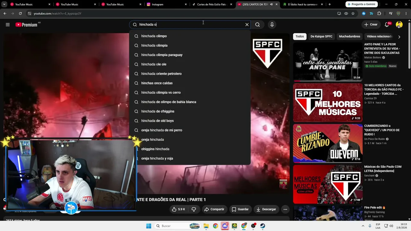Click the eye icon in address bar
The width and height of the screenshot is (411, 231).
[346, 13]
